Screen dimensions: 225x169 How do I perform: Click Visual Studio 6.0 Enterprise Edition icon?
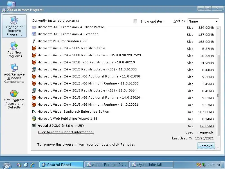[x=34, y=112]
